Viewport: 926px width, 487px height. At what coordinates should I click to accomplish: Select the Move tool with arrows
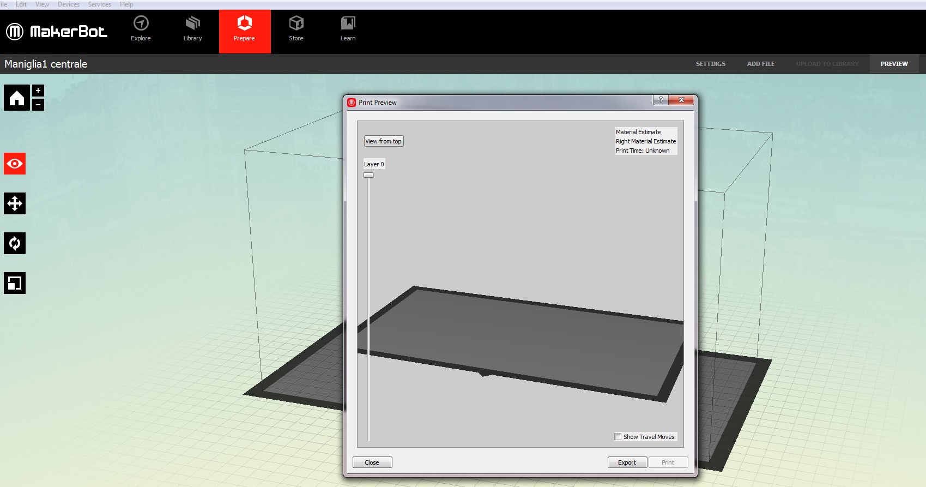(15, 203)
